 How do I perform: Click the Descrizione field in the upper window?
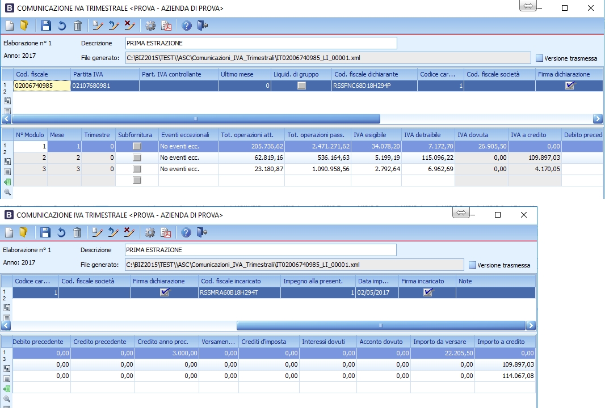(261, 43)
